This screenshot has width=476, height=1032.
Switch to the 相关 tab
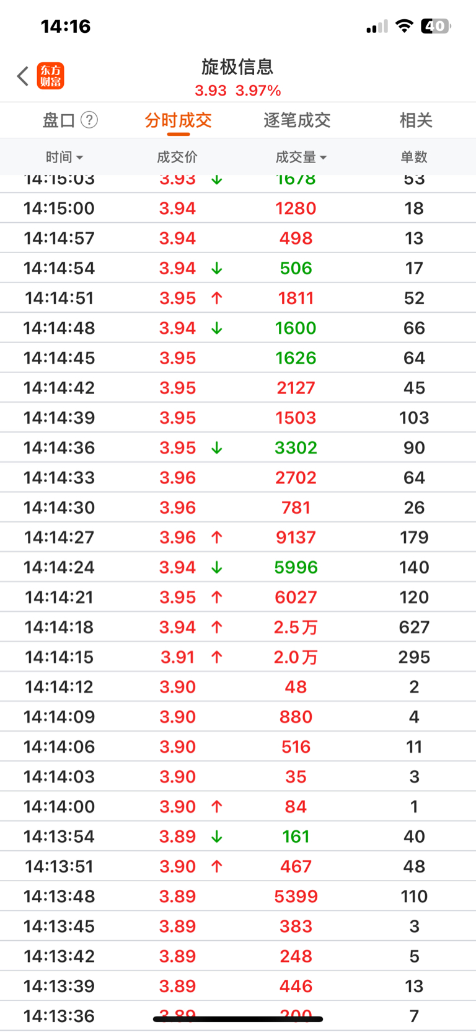click(x=416, y=120)
